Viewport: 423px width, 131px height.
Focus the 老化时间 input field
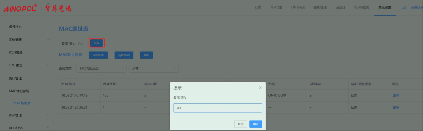click(217, 108)
